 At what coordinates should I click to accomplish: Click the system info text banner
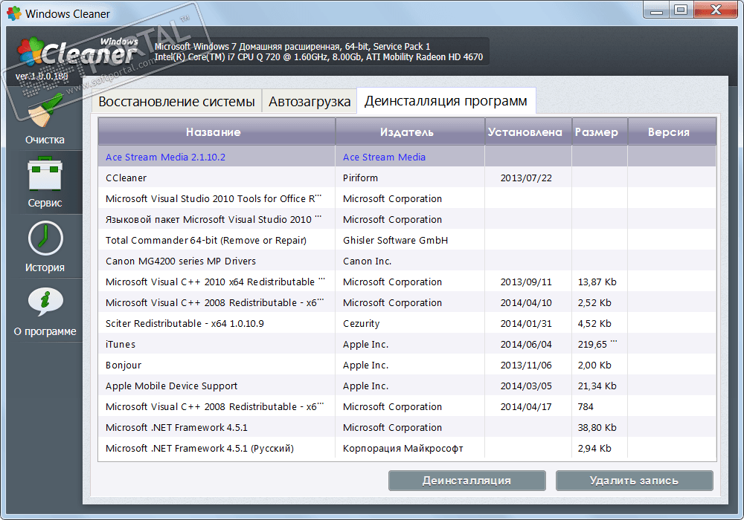tap(318, 51)
